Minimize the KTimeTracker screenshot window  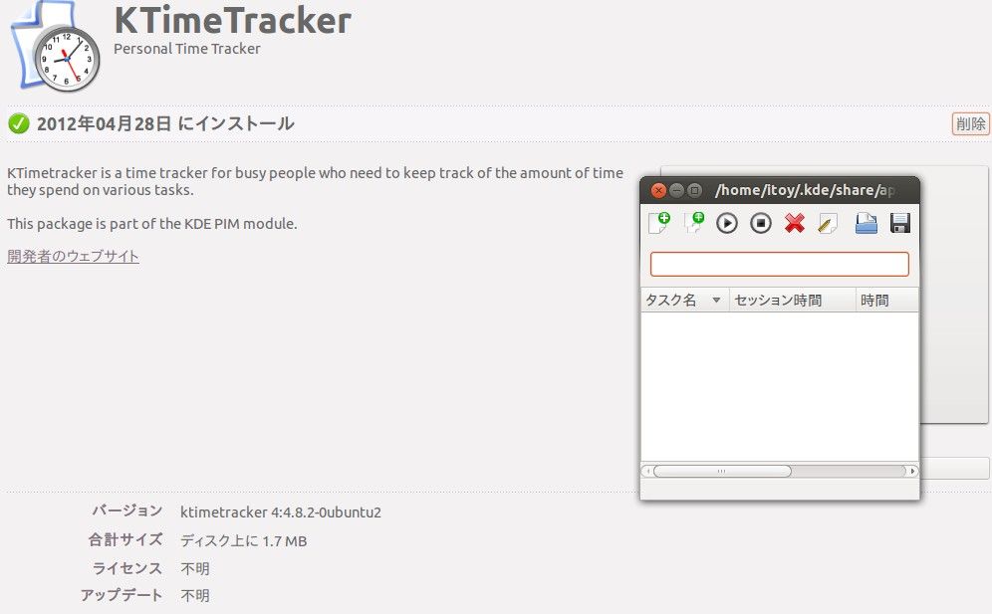tap(676, 190)
